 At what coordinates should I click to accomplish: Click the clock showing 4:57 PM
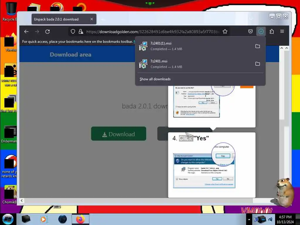285,219
